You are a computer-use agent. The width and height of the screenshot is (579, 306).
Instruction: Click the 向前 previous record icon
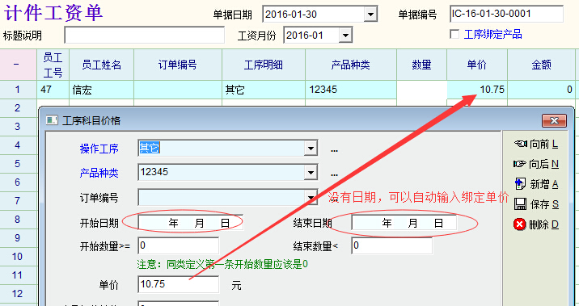click(521, 145)
